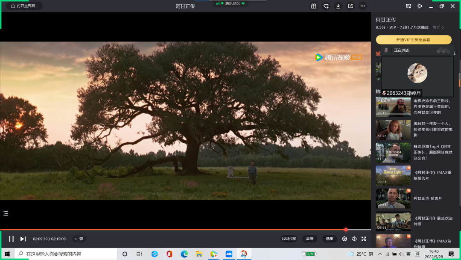Click the share icon in the title bar
This screenshot has height=260, width=461.
[350, 6]
